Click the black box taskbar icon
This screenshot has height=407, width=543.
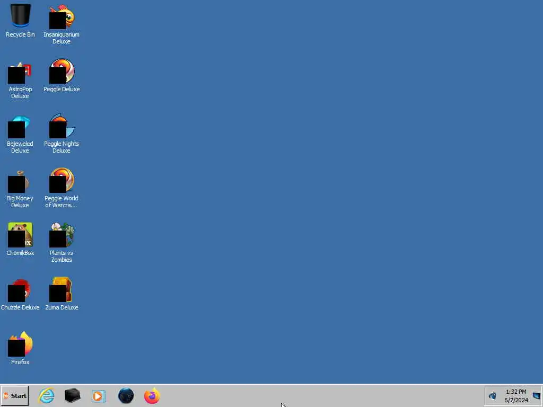[72, 395]
